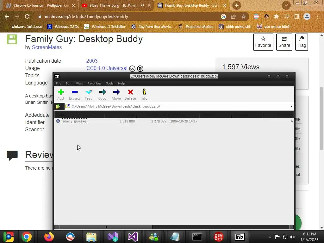This screenshot has width=324, height=243.
Task: Open the 'you are an idiot!' bookmark
Action: tap(274, 27)
